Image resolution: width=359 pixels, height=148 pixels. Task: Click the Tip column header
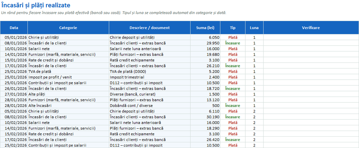233,28
